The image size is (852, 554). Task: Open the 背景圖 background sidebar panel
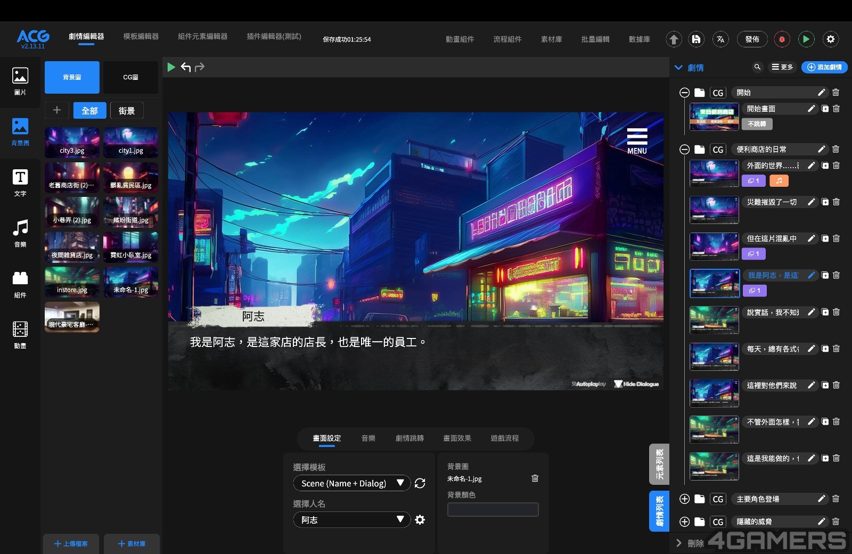20,132
